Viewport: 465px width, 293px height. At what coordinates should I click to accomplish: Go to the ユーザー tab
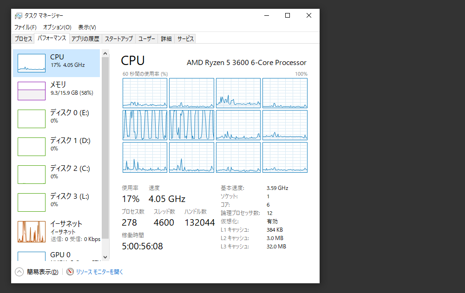147,39
